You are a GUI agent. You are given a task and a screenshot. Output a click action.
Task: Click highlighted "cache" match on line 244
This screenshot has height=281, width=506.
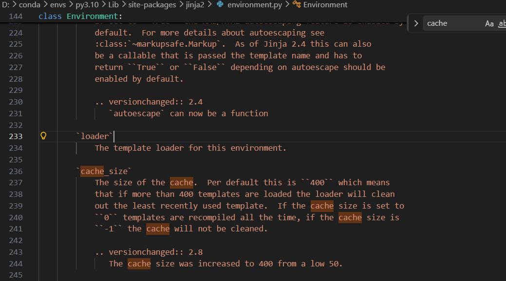tap(139, 263)
